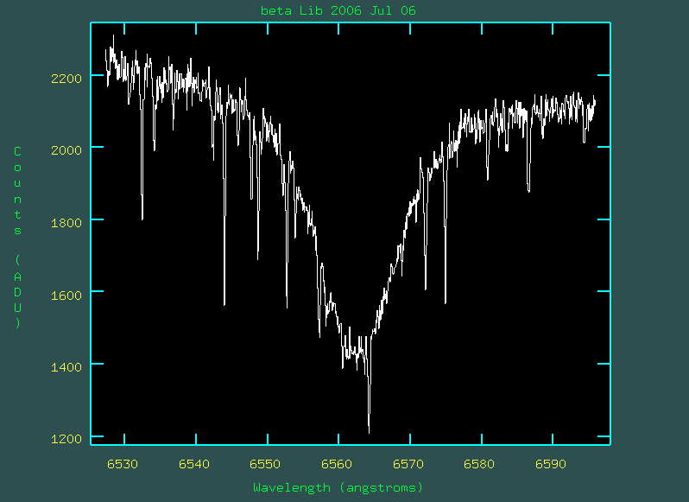Click the y-axis tick label 1800
Viewport: 689px width, 502px height.
pos(66,222)
